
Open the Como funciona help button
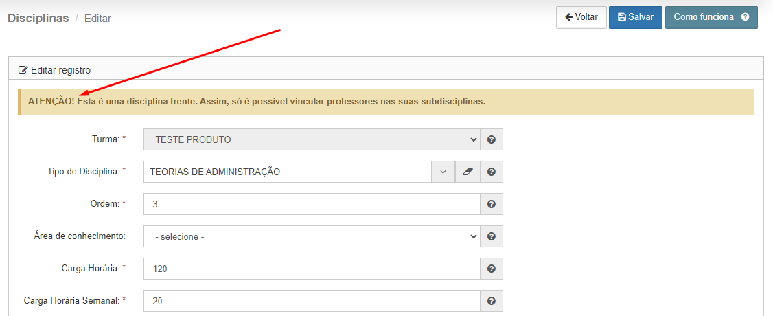pos(711,17)
